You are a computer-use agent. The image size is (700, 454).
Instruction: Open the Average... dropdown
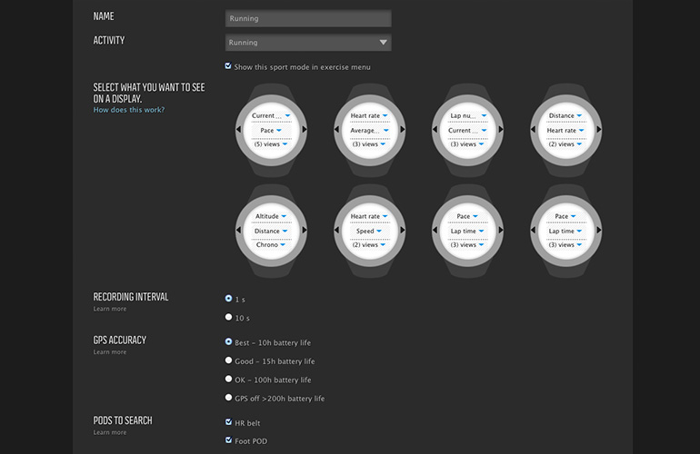[x=370, y=130]
